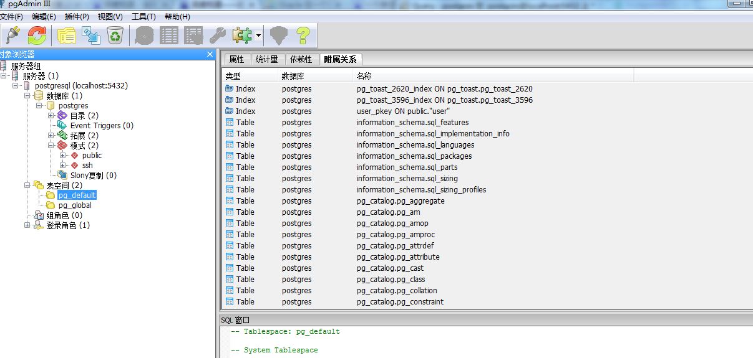753x358 pixels.
Task: Expand the 目录 (2) node
Action: pos(51,116)
